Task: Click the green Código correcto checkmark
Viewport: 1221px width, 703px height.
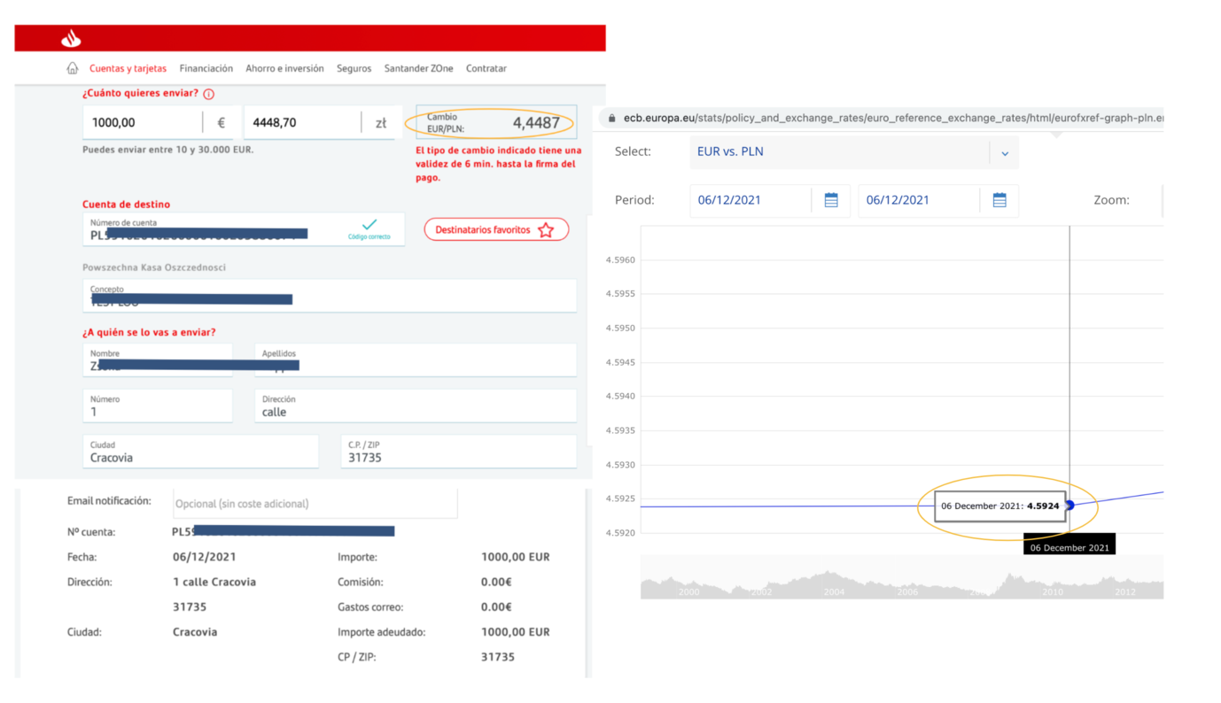Action: point(369,225)
